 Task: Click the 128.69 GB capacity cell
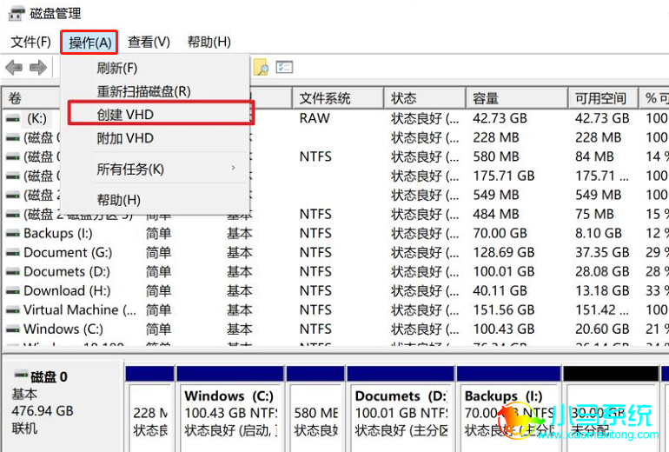[503, 253]
